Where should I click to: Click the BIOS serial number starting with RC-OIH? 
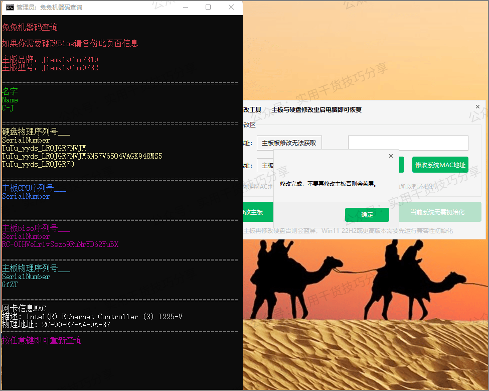coord(60,244)
